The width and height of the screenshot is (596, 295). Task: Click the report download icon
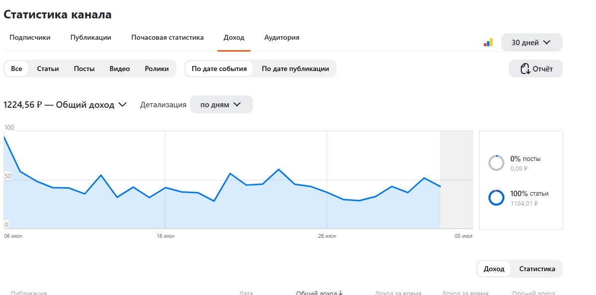point(525,69)
